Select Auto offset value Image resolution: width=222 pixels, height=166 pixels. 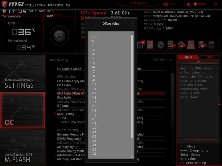pyautogui.click(x=95, y=37)
